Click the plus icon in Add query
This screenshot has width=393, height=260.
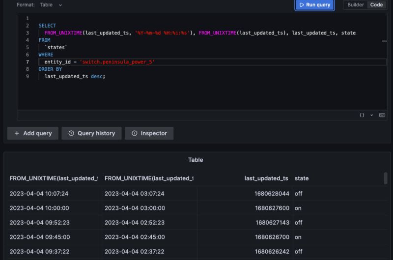(x=17, y=133)
